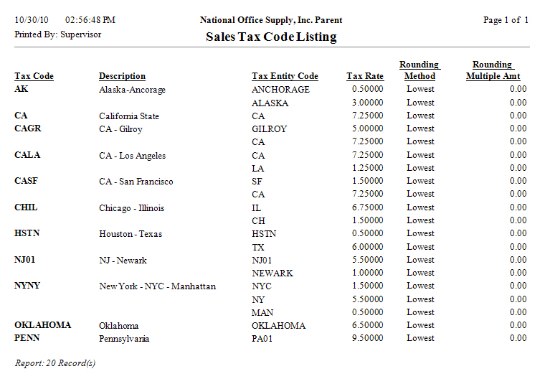This screenshot has width=545, height=379.
Task: Select the CASF tax code
Action: pyautogui.click(x=26, y=182)
